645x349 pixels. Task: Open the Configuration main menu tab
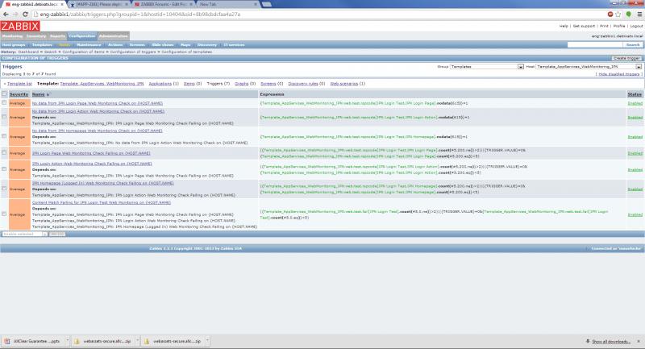tap(82, 36)
